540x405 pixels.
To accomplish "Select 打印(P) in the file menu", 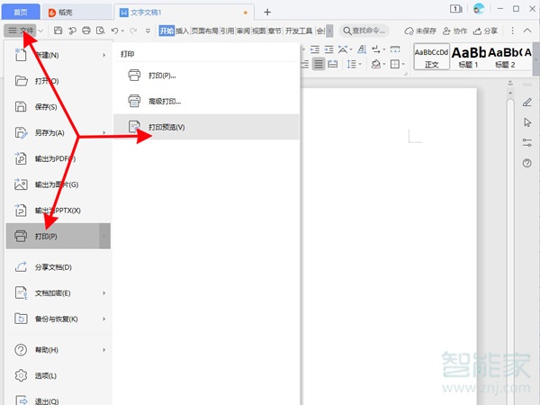I will point(58,236).
